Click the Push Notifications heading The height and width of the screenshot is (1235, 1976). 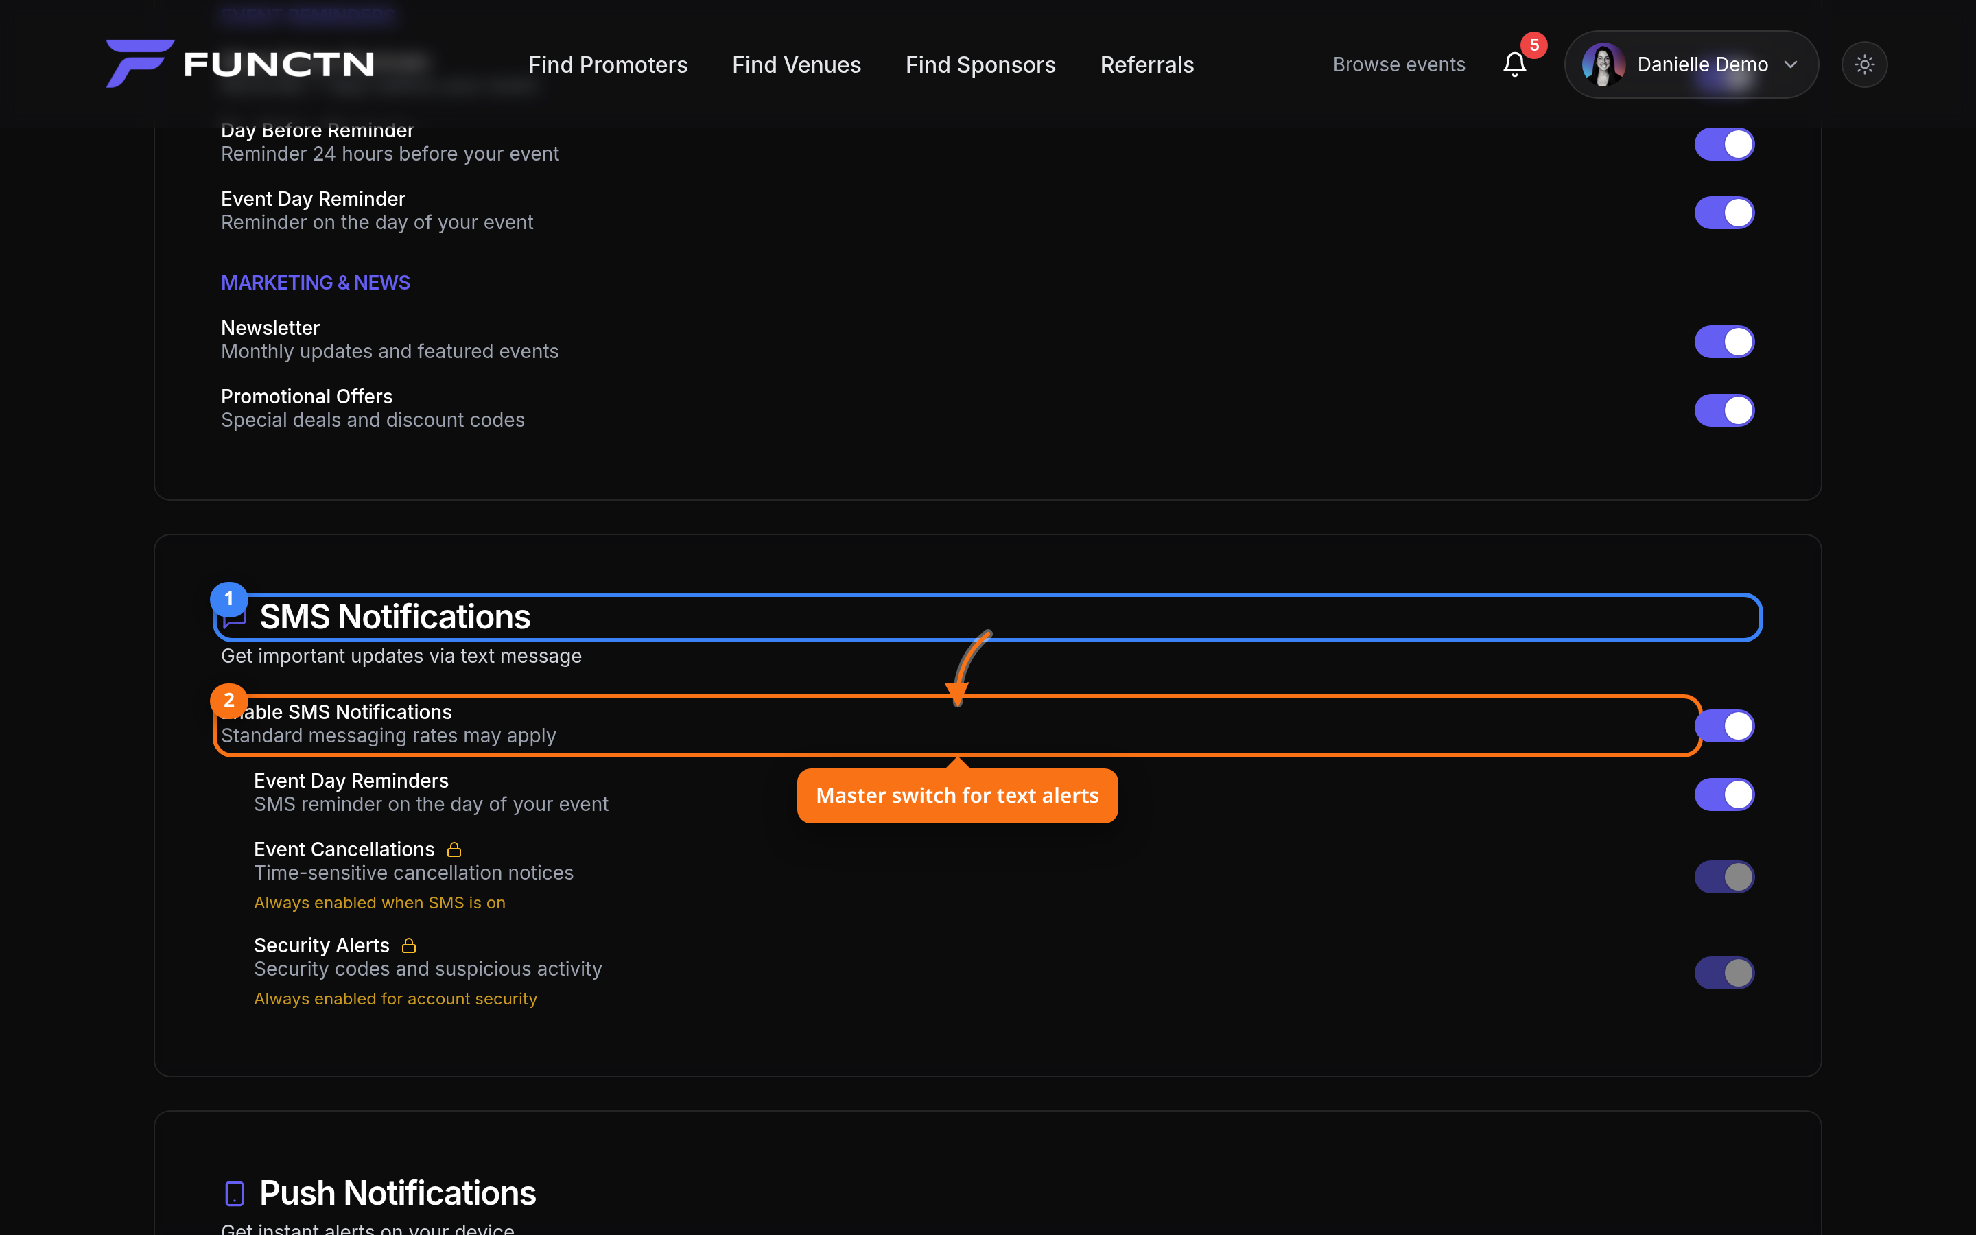point(398,1193)
